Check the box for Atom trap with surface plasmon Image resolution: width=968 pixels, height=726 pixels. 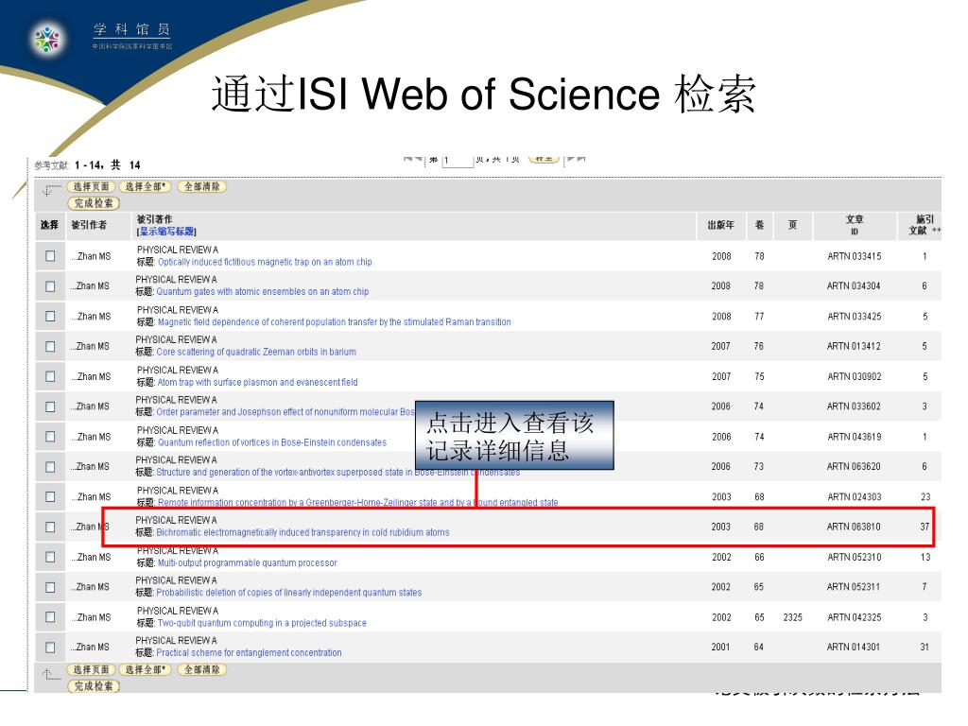(51, 376)
